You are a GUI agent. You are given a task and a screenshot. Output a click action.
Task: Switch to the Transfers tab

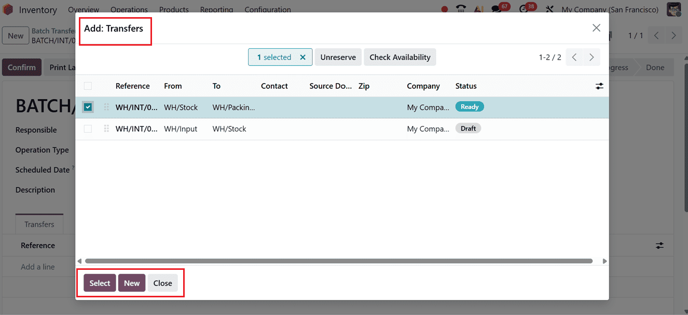(39, 224)
